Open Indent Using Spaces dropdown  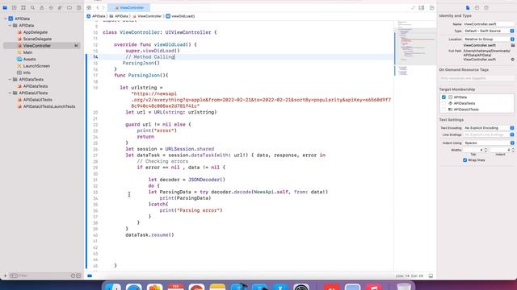click(489, 143)
